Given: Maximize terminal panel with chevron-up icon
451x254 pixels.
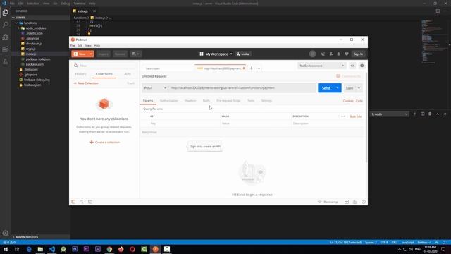Looking at the screenshot, I should click(438, 114).
